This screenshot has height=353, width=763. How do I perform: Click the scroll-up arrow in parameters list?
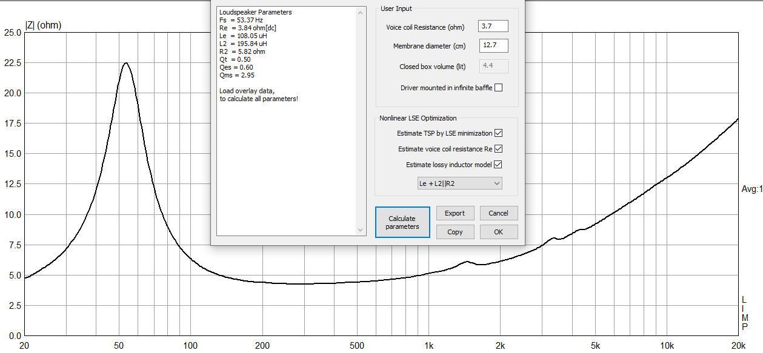click(x=361, y=12)
